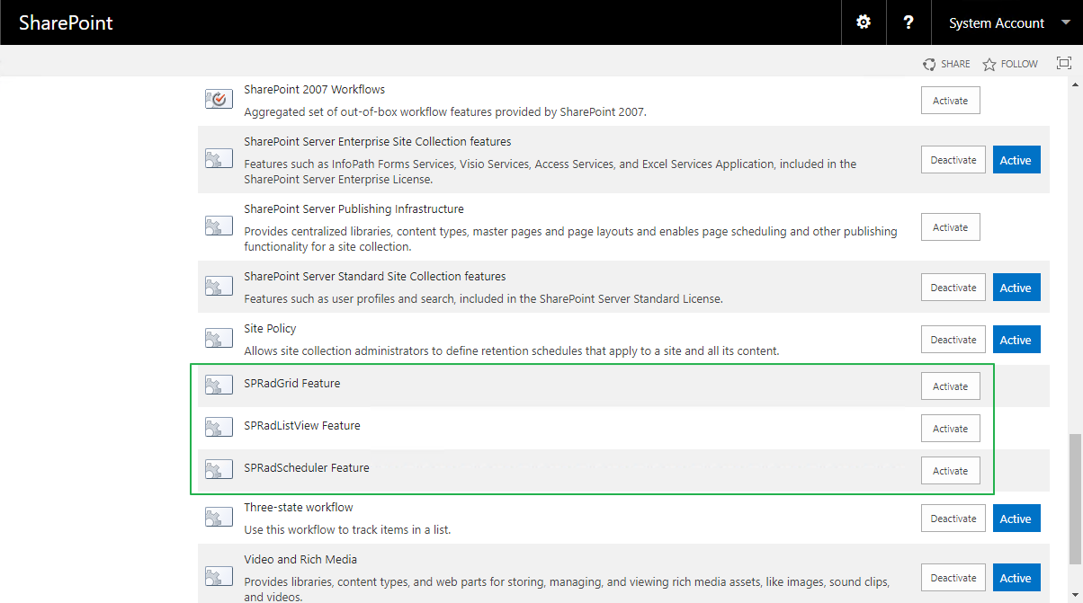Click the SPRadListView Feature icon

click(219, 428)
